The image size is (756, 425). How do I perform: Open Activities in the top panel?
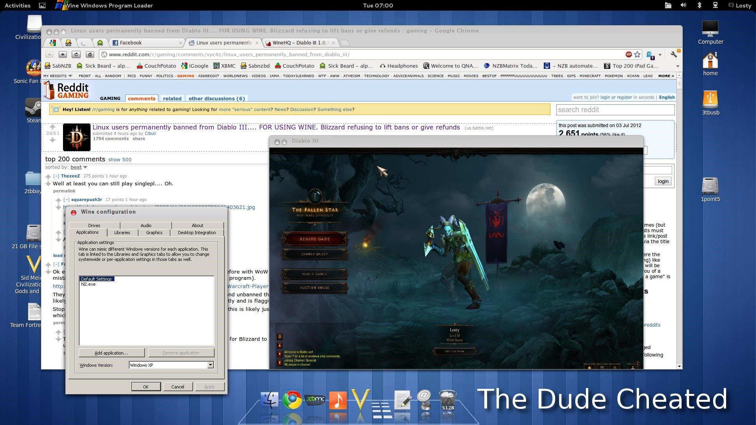(17, 5)
